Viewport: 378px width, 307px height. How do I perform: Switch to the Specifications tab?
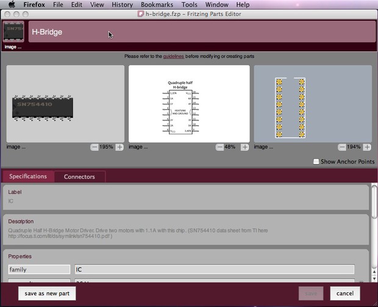(x=28, y=176)
